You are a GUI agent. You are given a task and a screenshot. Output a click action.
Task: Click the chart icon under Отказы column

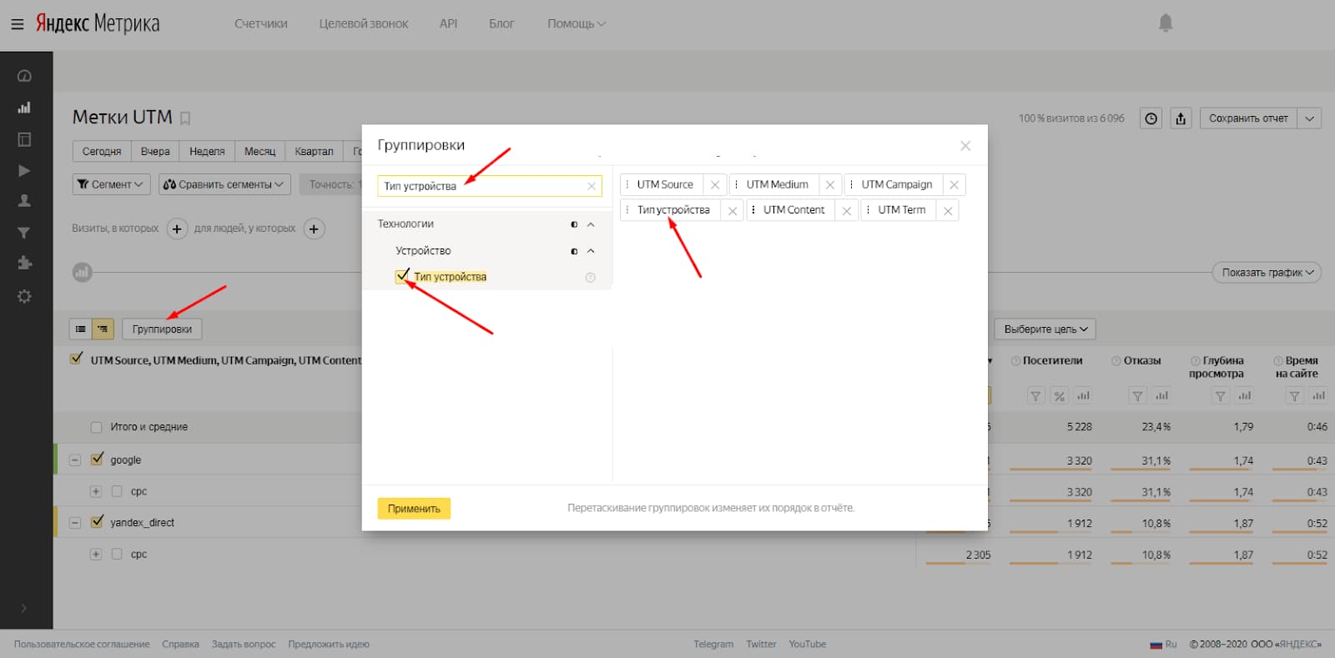[x=1161, y=396]
